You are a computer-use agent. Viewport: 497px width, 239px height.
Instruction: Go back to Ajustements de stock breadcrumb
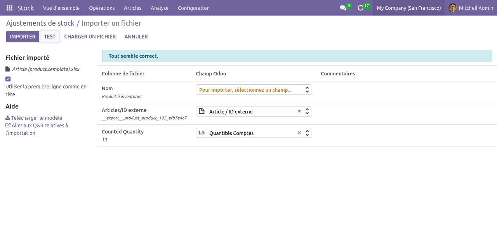tap(40, 23)
